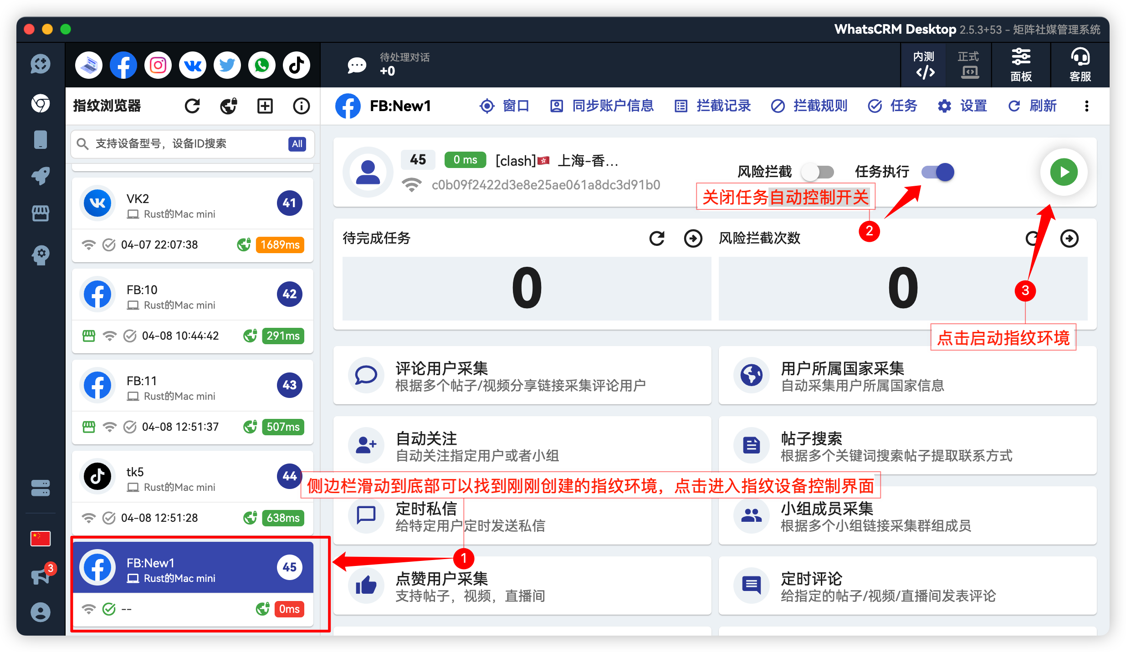Select the Facebook platform icon
This screenshot has width=1126, height=652.
[123, 65]
